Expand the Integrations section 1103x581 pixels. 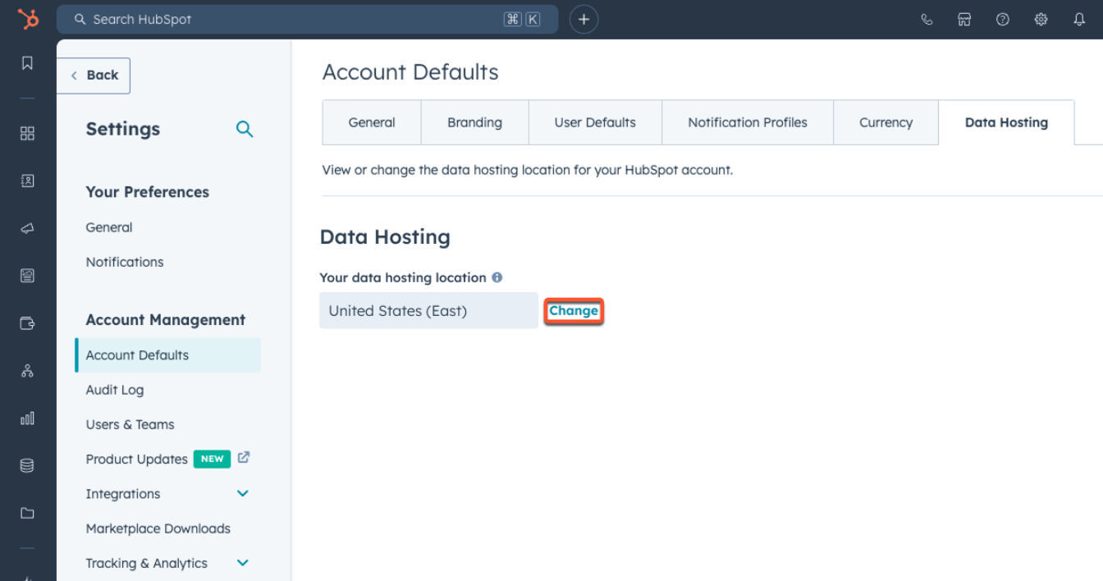click(242, 493)
